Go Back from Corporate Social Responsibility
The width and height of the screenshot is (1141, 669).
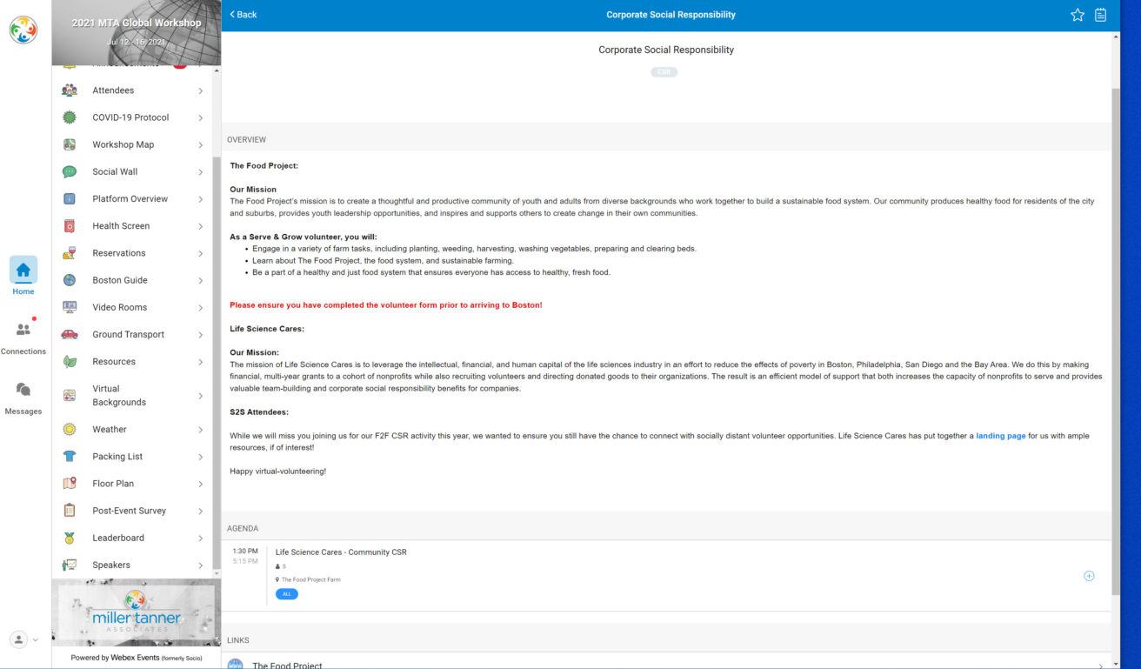[244, 15]
